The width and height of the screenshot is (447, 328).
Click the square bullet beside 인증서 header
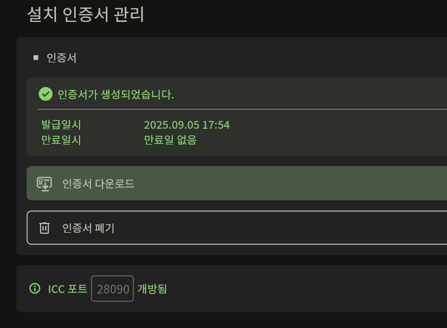pyautogui.click(x=36, y=57)
